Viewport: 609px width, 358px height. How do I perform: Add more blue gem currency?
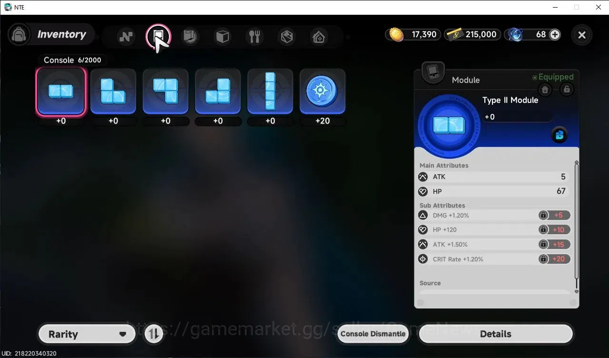pos(555,34)
